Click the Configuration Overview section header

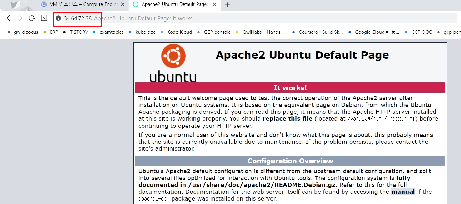coord(290,161)
